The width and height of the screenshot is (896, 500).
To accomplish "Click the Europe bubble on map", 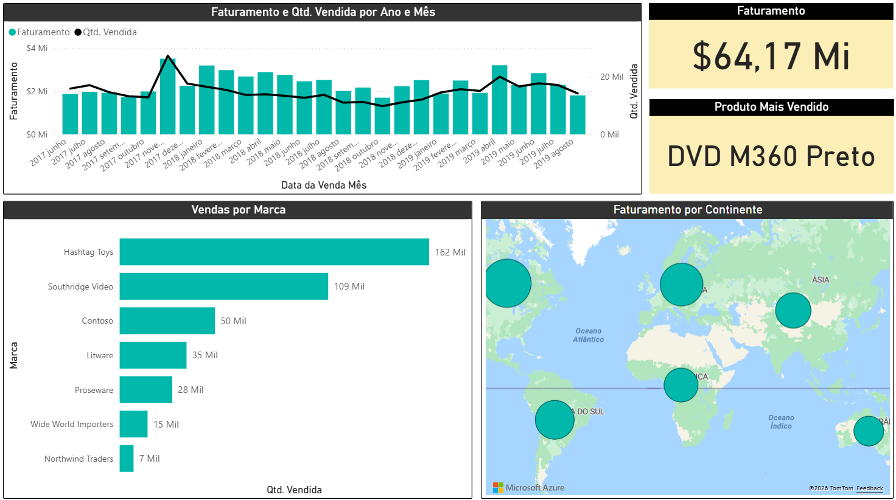I will (681, 285).
